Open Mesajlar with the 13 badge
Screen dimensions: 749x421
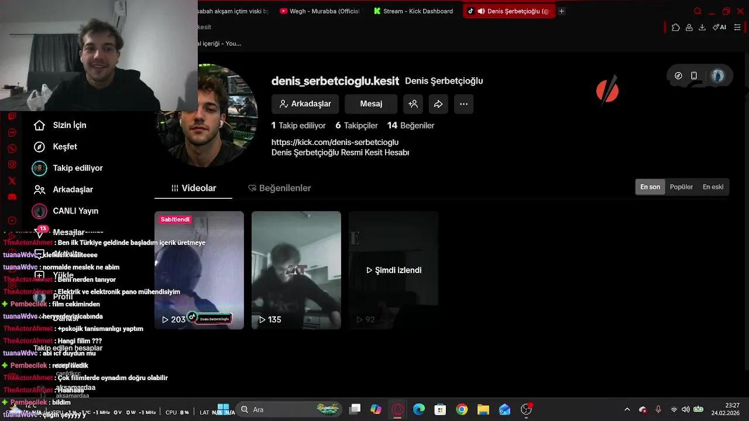60,232
